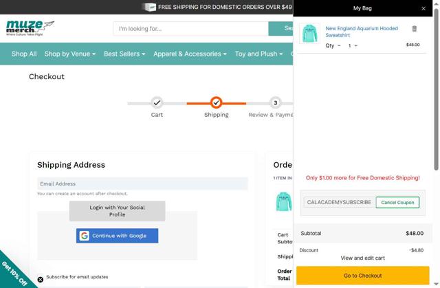Open New England Aquarium Hooded Sweatshirt link
Image resolution: width=440 pixels, height=288 pixels.
click(362, 32)
